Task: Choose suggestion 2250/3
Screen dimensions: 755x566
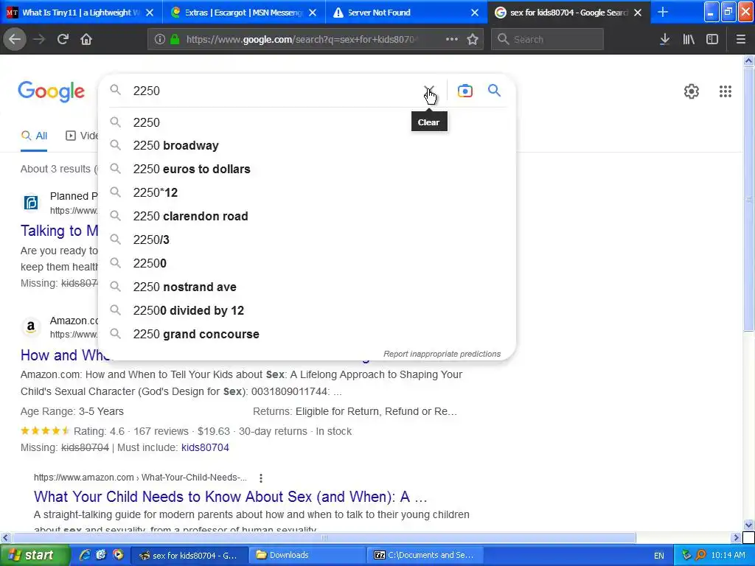Action: (307, 240)
